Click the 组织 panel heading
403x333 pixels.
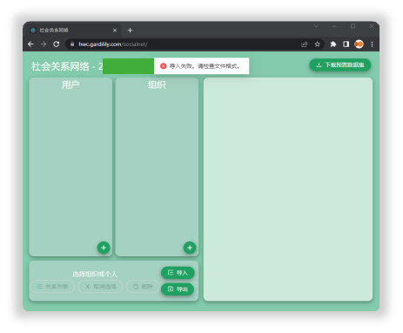[157, 85]
